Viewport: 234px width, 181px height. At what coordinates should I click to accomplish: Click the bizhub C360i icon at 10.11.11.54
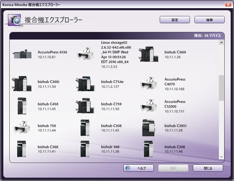pyautogui.click(x=22, y=84)
